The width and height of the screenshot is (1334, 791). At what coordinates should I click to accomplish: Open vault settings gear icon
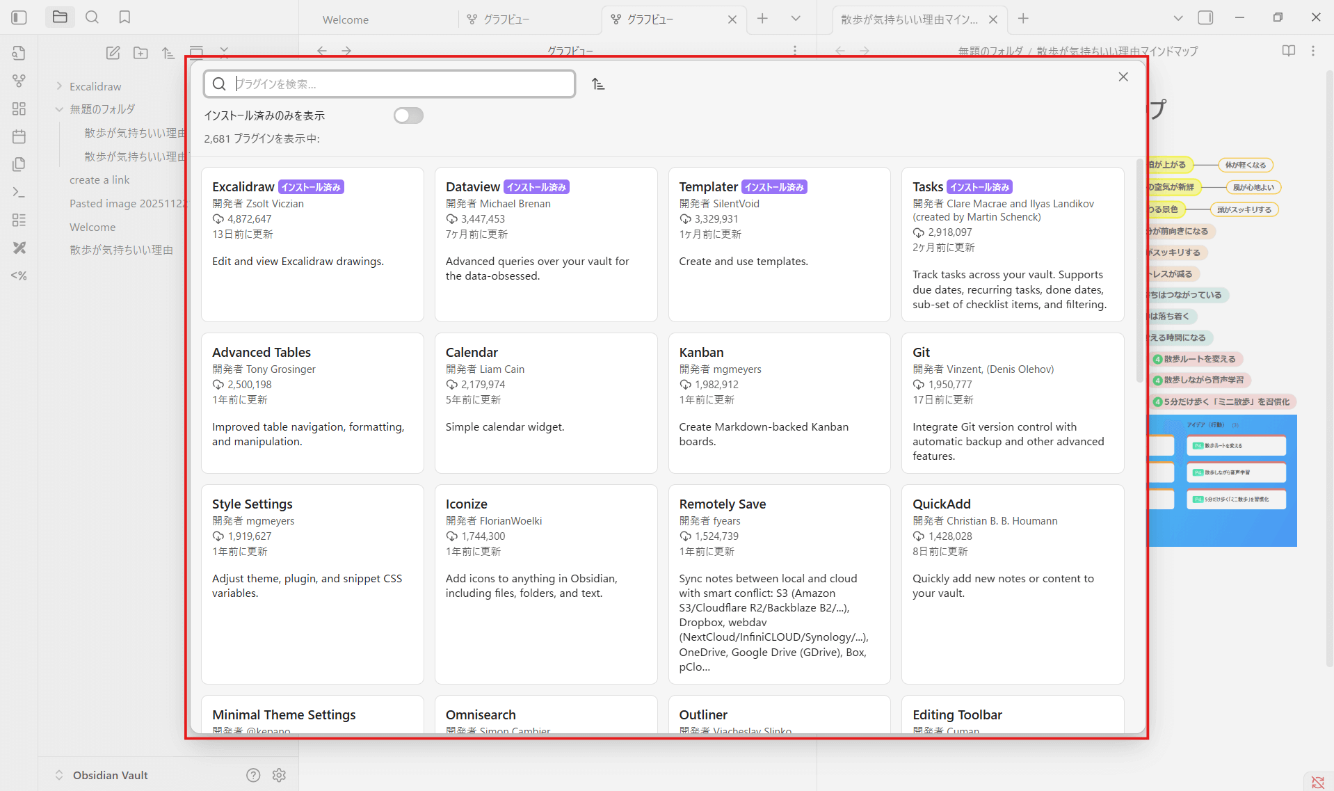pyautogui.click(x=279, y=775)
